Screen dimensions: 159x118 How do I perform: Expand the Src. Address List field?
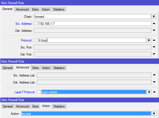click(154, 75)
